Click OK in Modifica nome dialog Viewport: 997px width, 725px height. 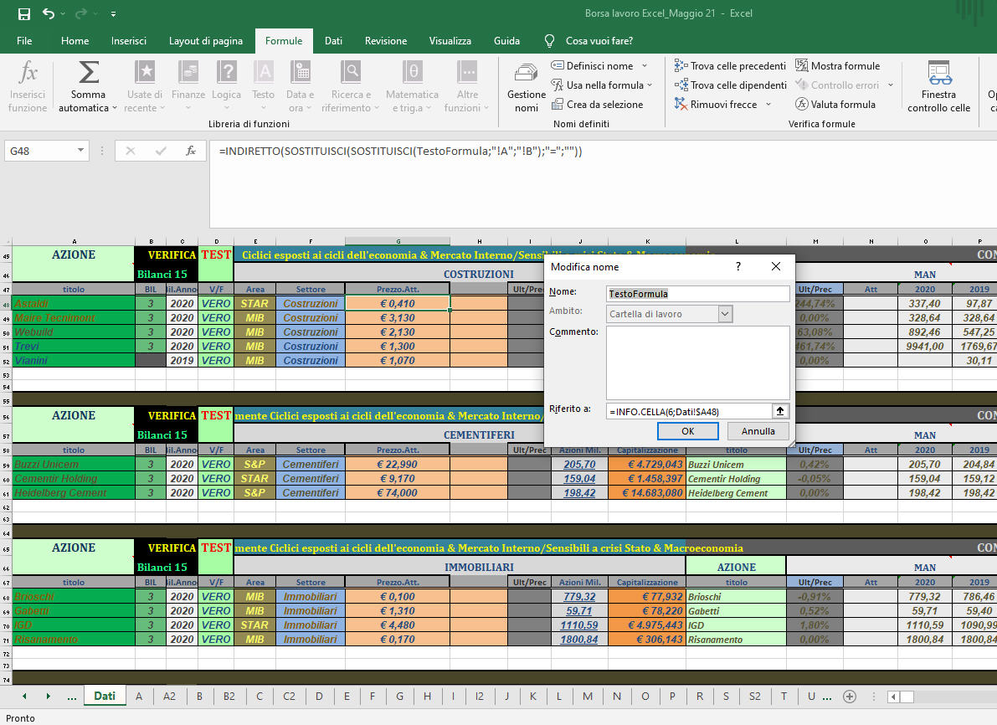(x=688, y=431)
